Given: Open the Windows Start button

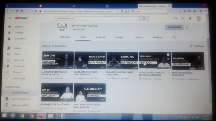Looking at the screenshot, I should 4,116.
